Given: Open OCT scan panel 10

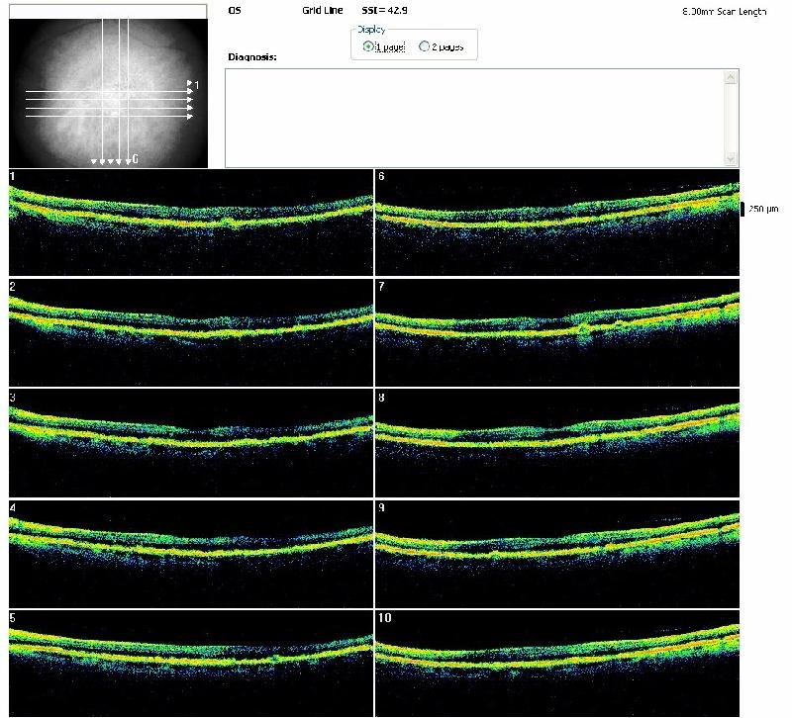Looking at the screenshot, I should pos(557,663).
